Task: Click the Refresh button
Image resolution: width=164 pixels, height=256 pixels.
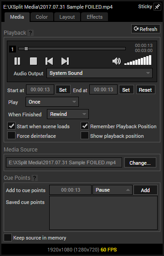Action: click(x=146, y=29)
